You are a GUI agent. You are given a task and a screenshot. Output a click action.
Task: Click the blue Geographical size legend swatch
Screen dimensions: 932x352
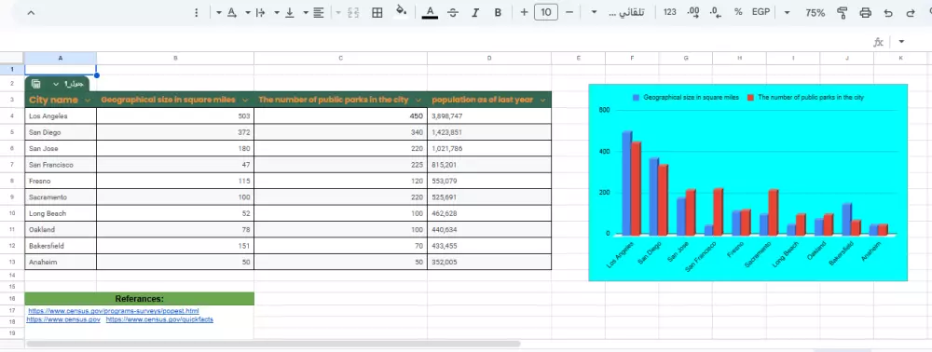636,97
